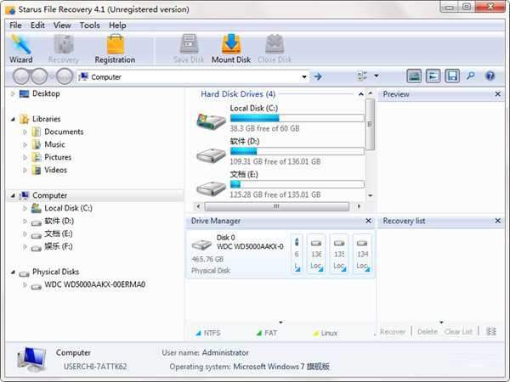This screenshot has height=382, width=510.
Task: Click the Recovery toolbar icon
Action: coord(64,48)
